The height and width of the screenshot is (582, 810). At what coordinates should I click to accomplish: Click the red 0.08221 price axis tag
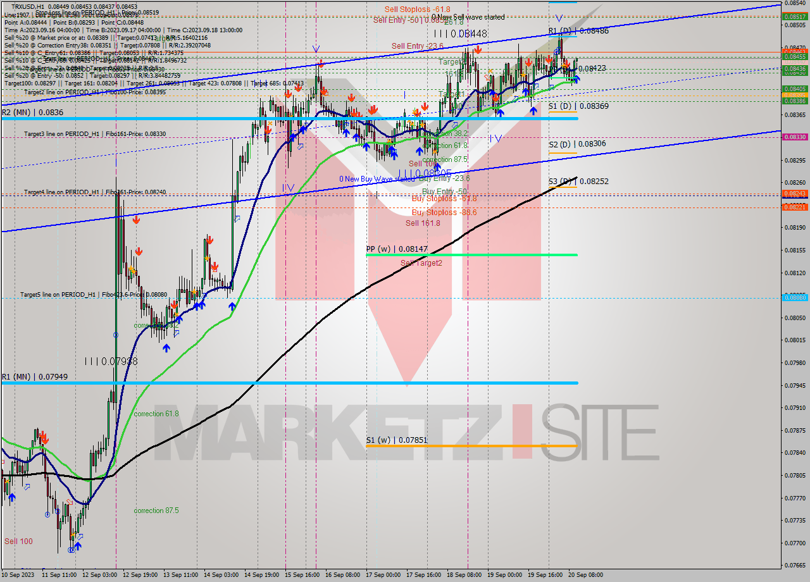tap(795, 207)
